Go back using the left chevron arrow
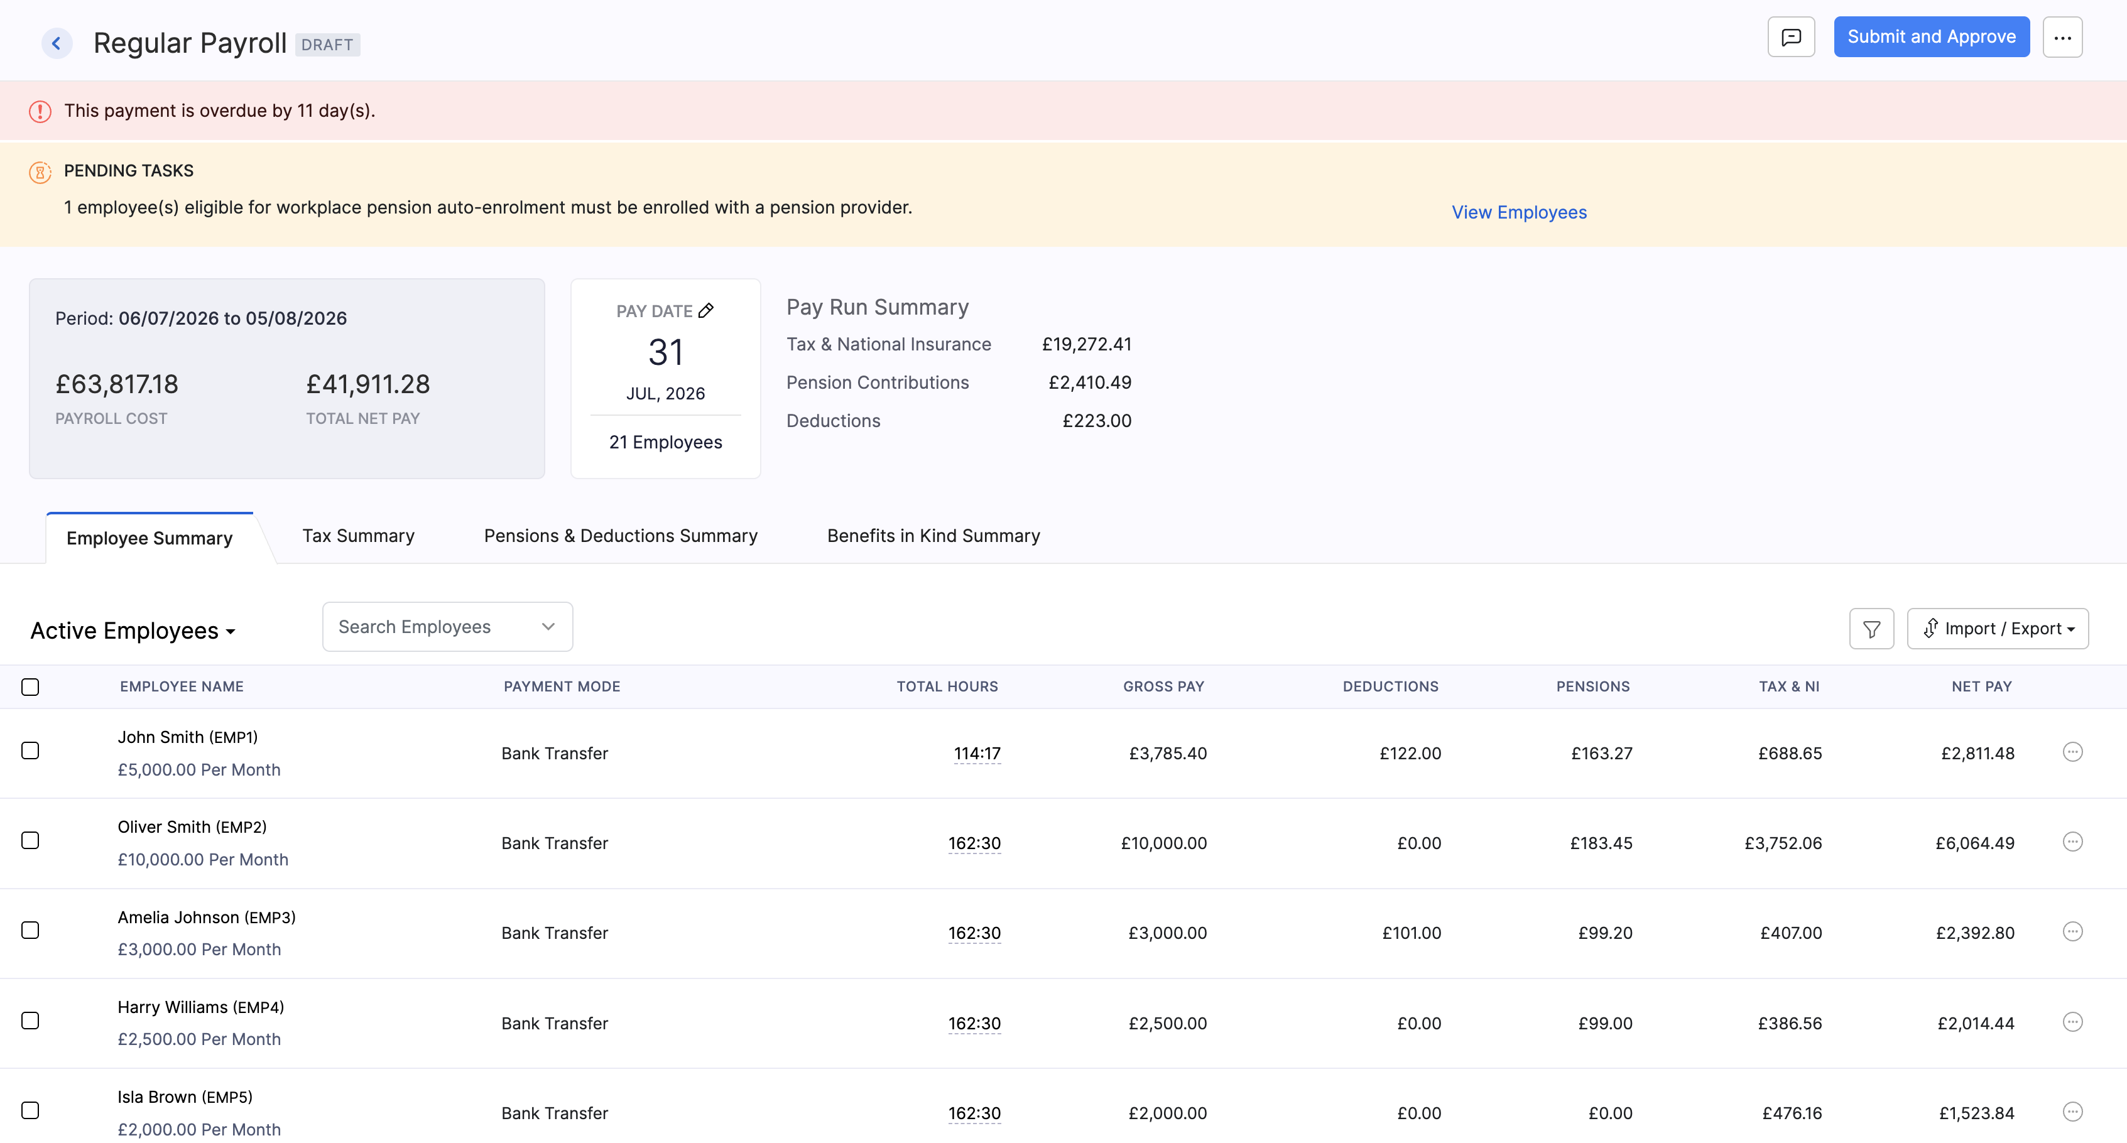 point(56,43)
